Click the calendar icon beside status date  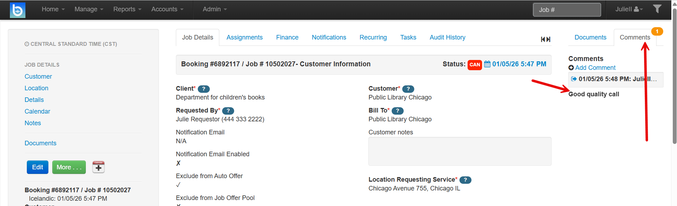click(x=487, y=64)
